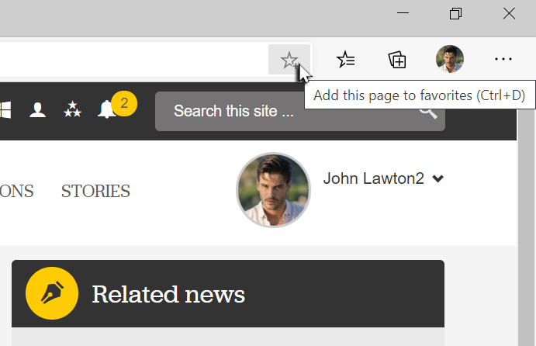The height and width of the screenshot is (346, 536).
Task: Click the three-stars icon in the site header
Action: (x=72, y=110)
